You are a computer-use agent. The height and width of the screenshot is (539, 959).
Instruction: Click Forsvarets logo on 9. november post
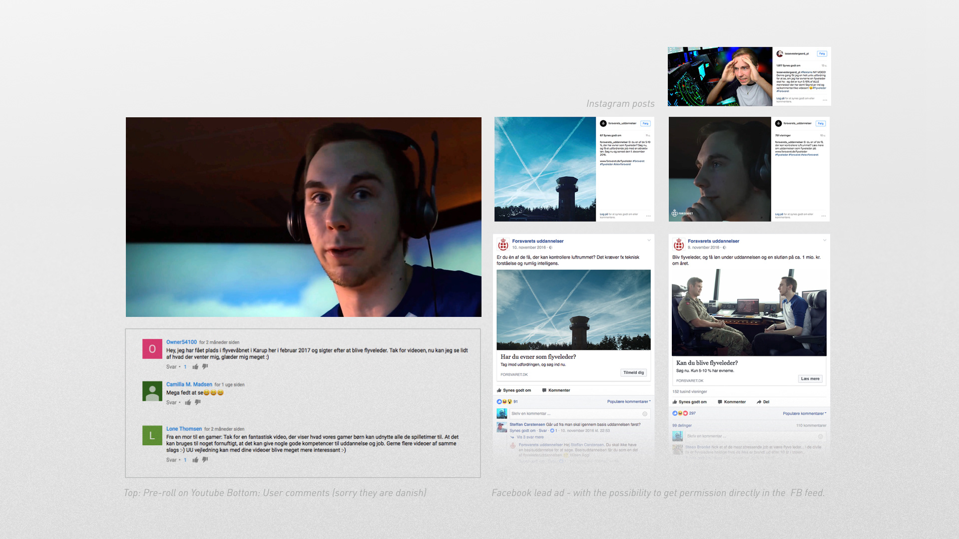[x=678, y=244]
